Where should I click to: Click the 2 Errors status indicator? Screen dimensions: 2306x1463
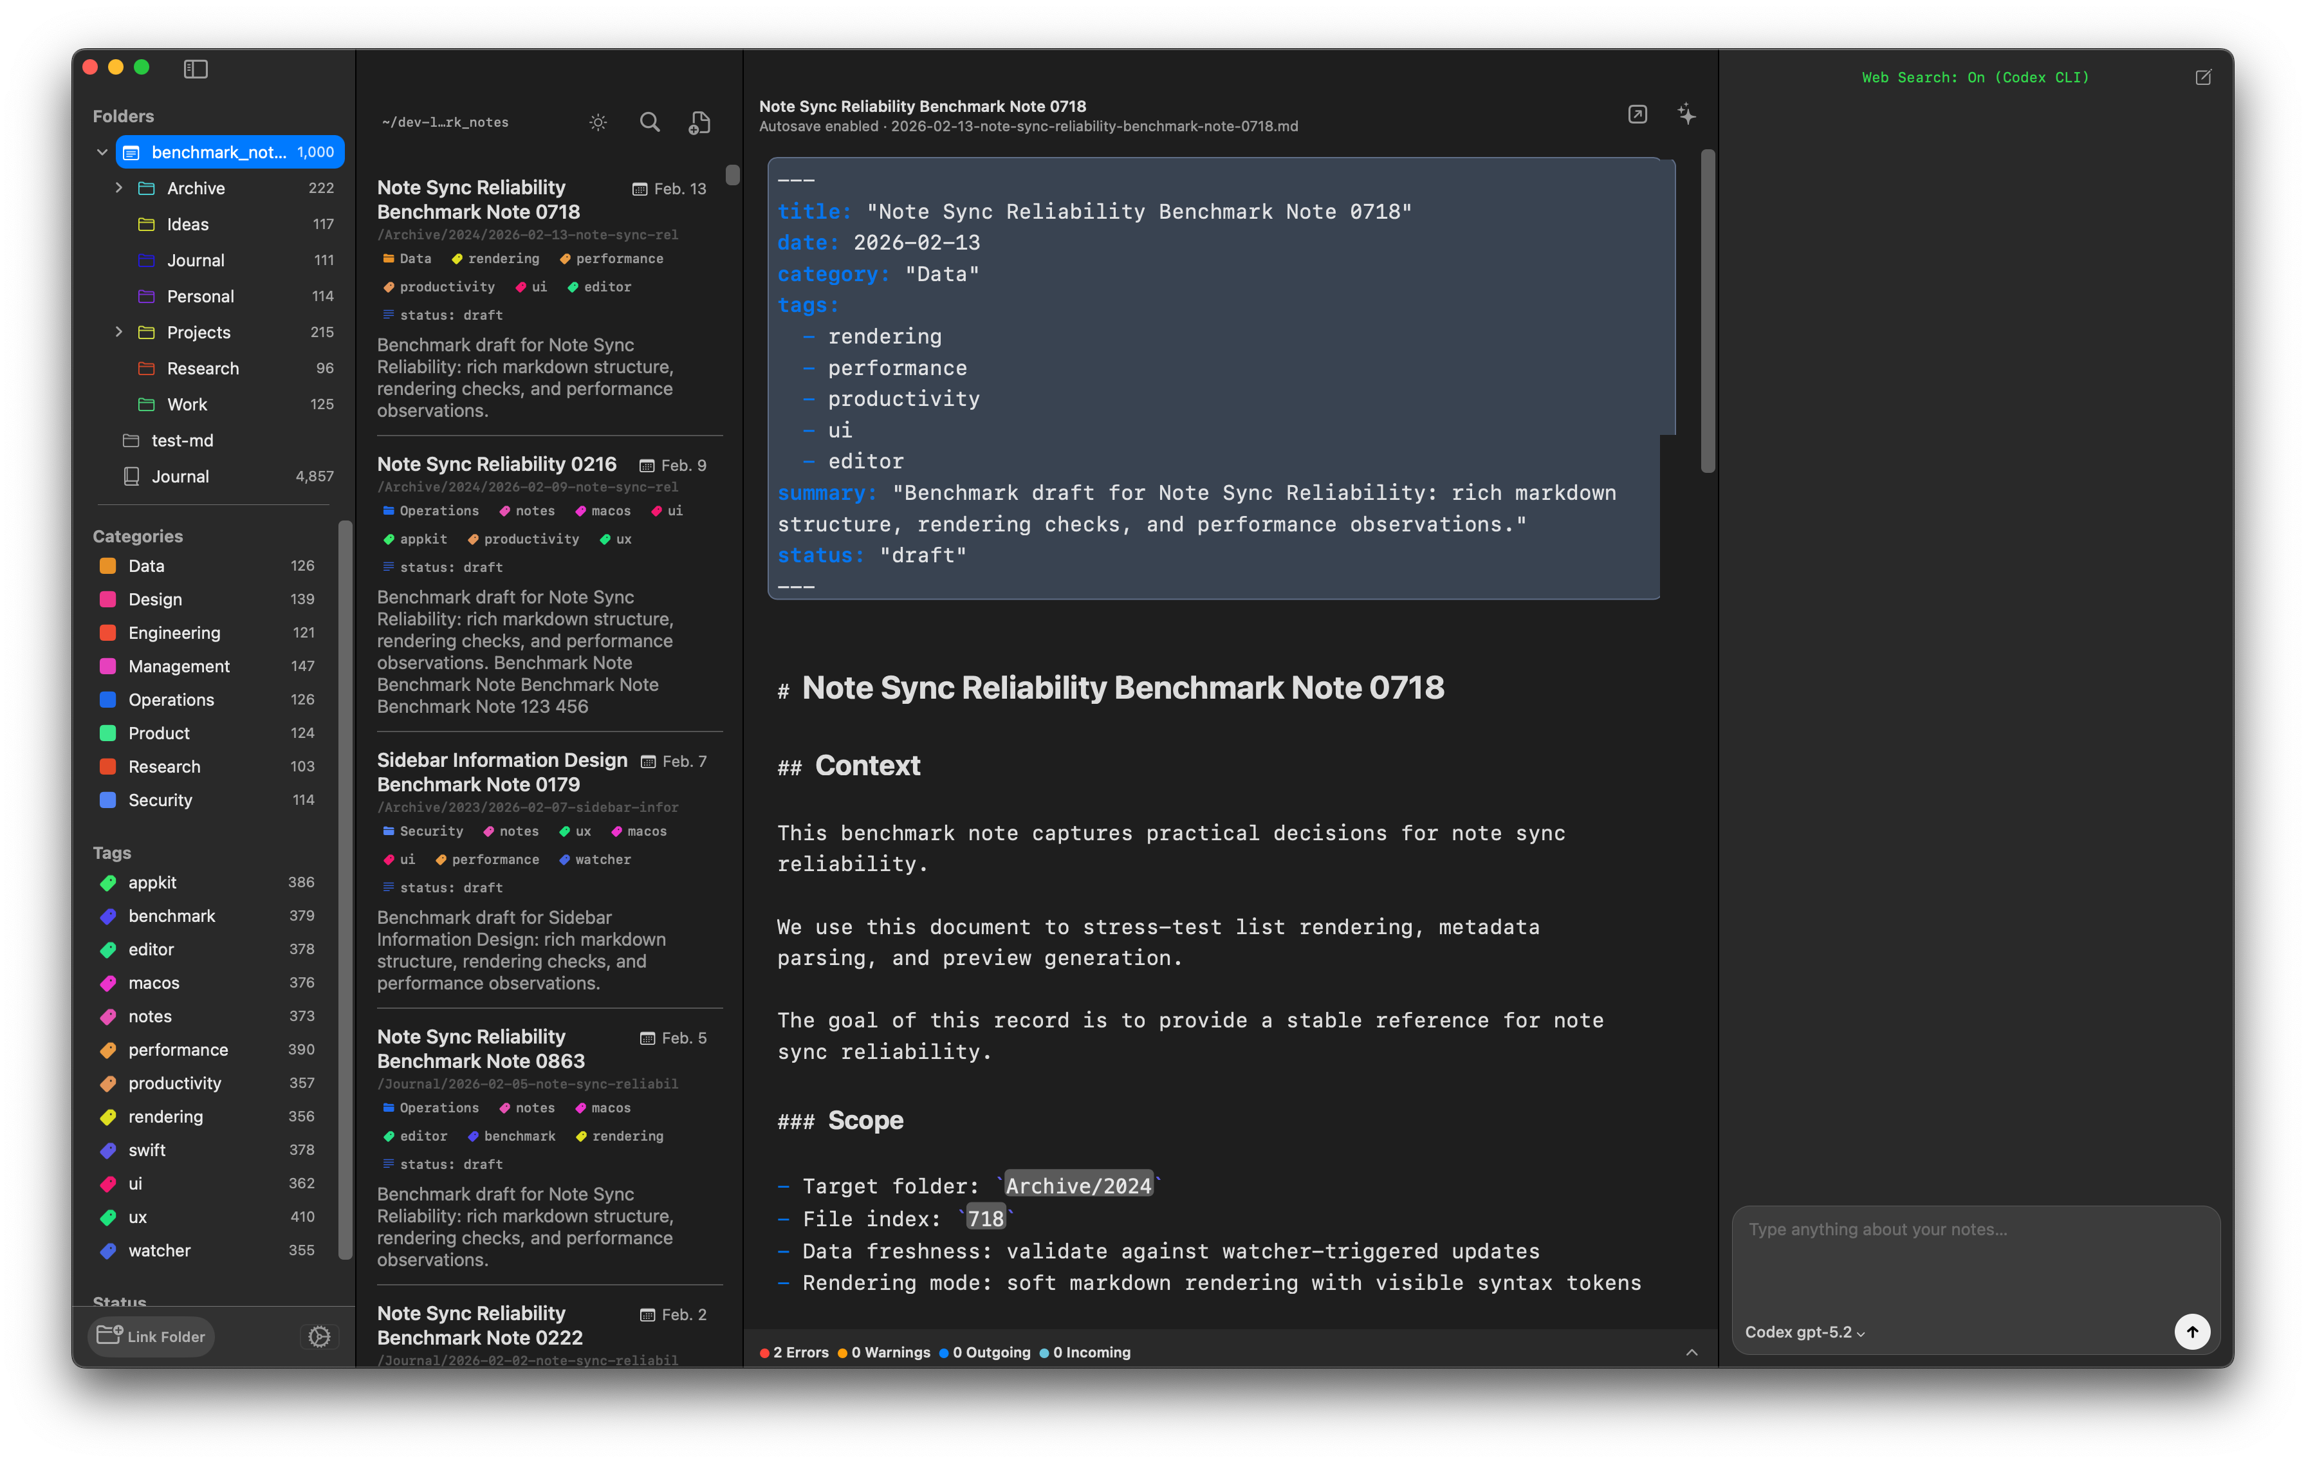794,1353
